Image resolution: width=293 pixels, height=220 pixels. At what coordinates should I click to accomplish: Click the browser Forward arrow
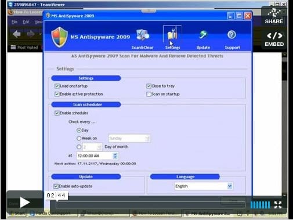pos(31,34)
